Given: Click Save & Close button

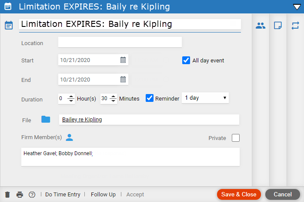Looking at the screenshot, I should click(239, 194).
